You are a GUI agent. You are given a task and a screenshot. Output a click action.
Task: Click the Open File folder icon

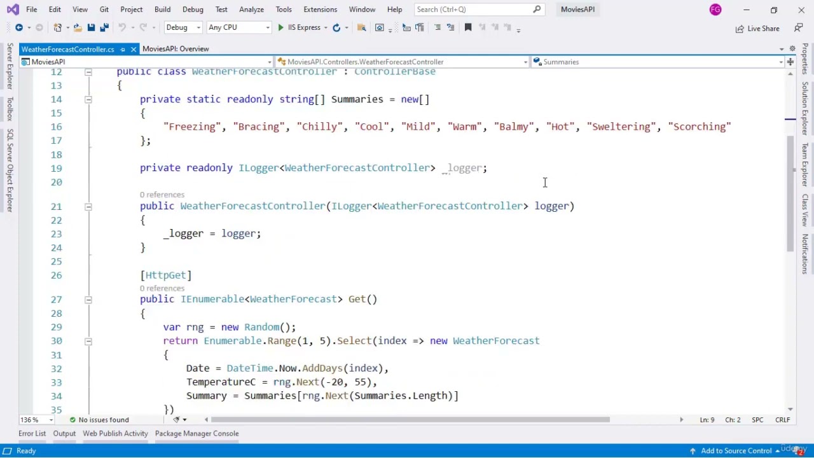click(78, 27)
